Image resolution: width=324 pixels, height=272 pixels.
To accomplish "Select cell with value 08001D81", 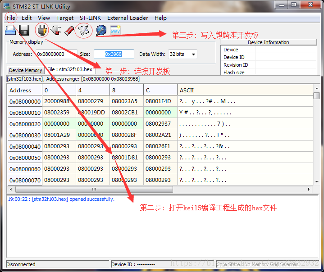I will tap(127, 157).
